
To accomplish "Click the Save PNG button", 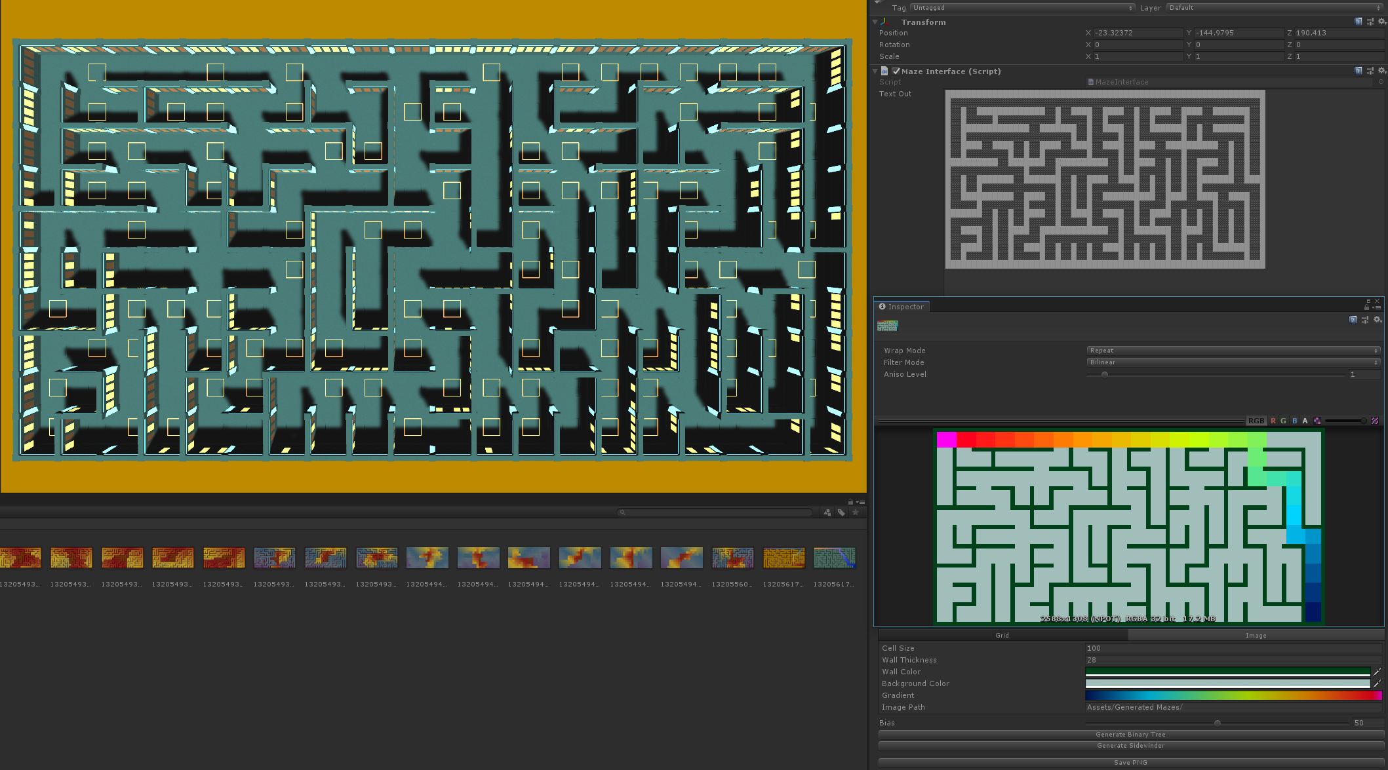I will (1131, 762).
